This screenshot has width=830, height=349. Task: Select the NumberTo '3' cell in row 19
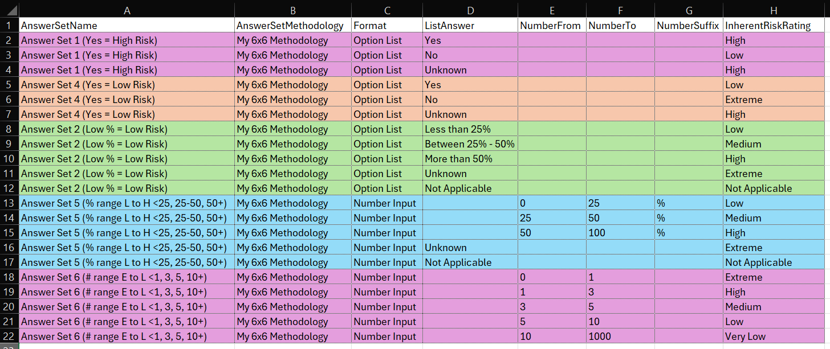620,292
